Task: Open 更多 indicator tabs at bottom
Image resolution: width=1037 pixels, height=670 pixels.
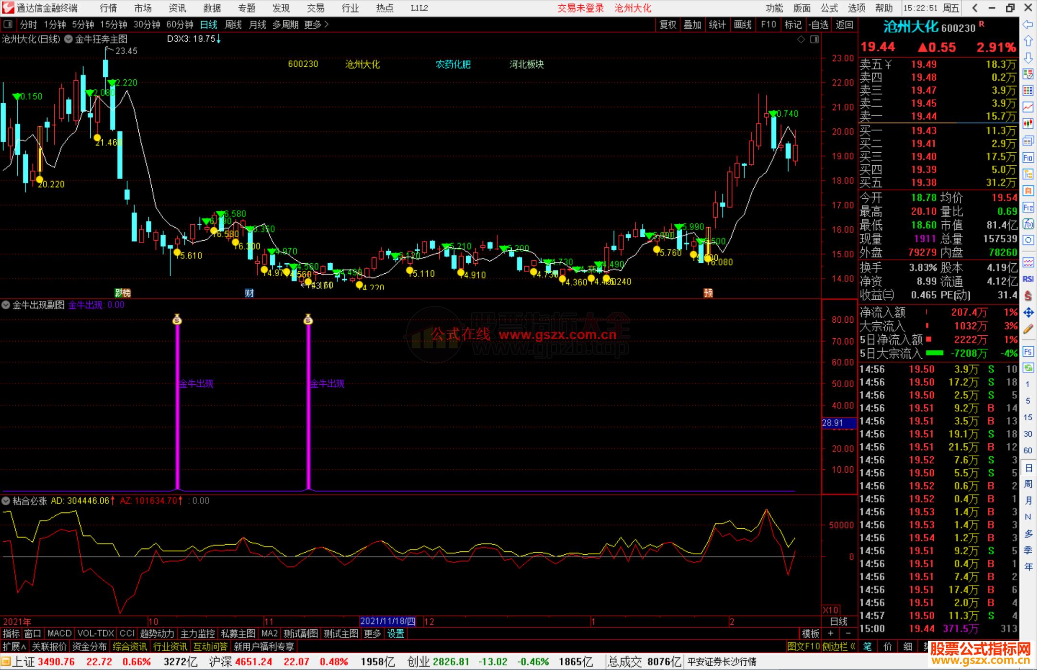Action: pyautogui.click(x=372, y=633)
